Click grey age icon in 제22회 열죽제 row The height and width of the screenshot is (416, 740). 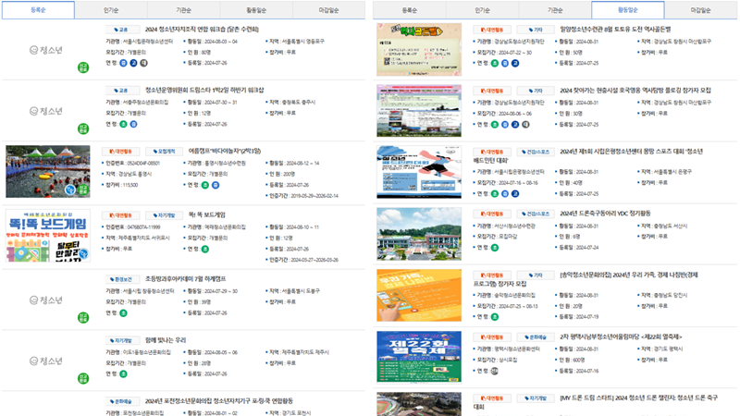pos(494,371)
